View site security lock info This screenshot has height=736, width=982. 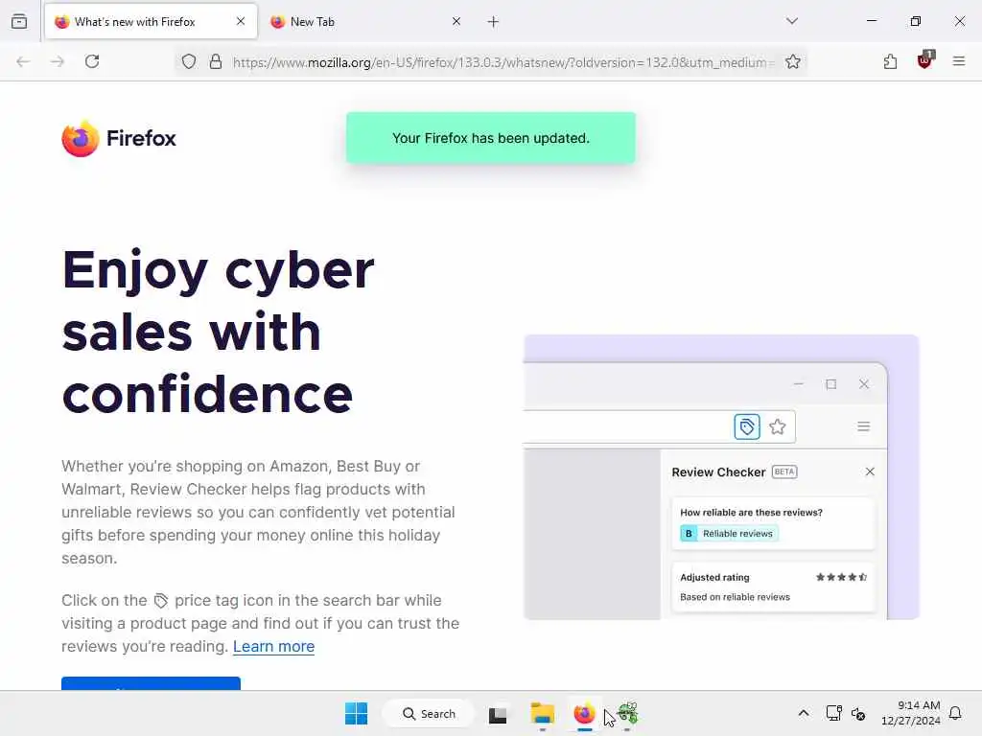tap(216, 62)
